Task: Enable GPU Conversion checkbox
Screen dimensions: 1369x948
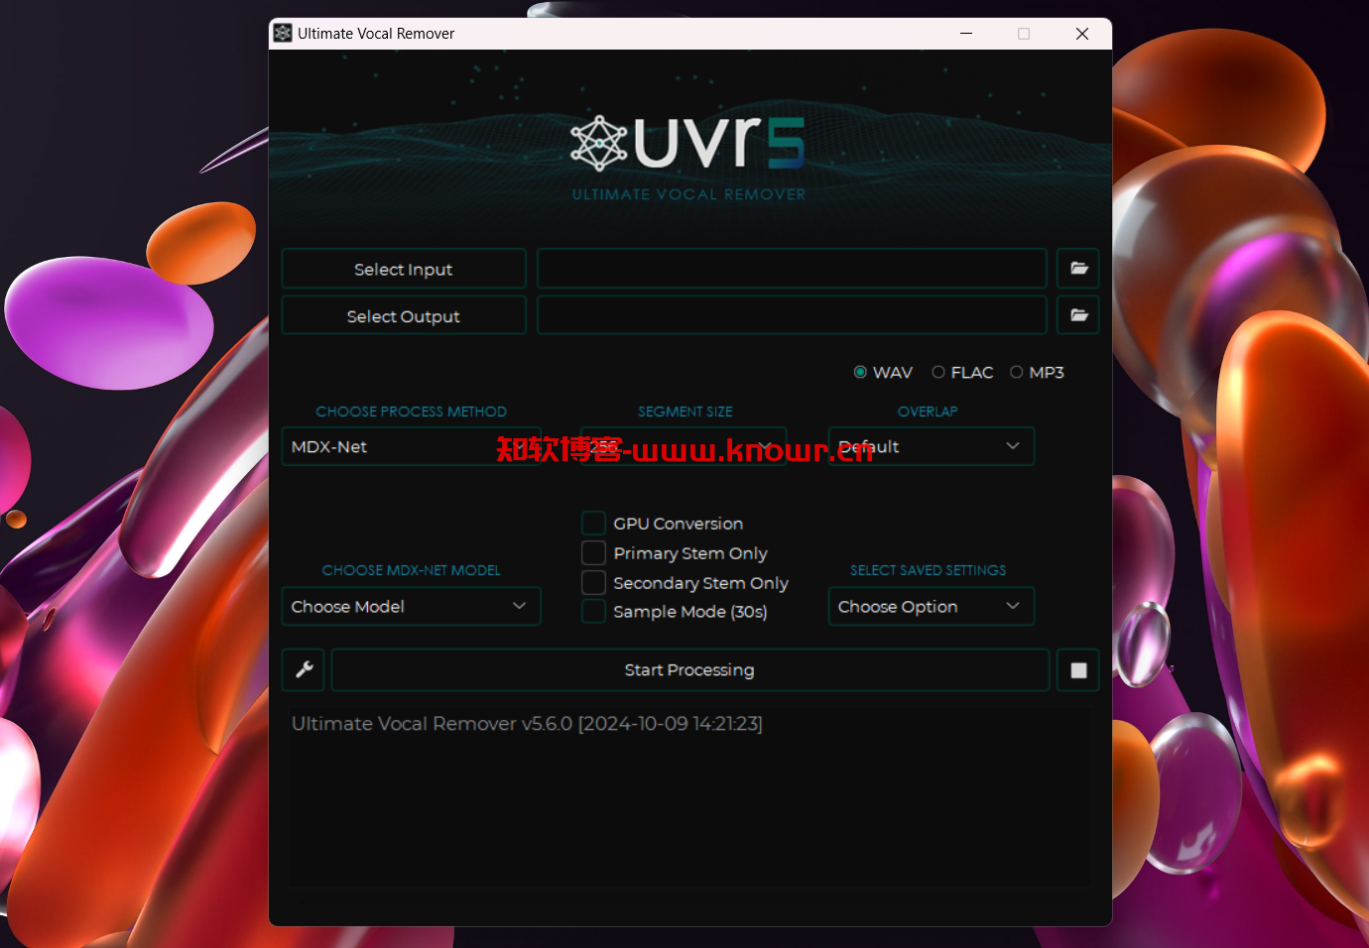Action: click(593, 524)
